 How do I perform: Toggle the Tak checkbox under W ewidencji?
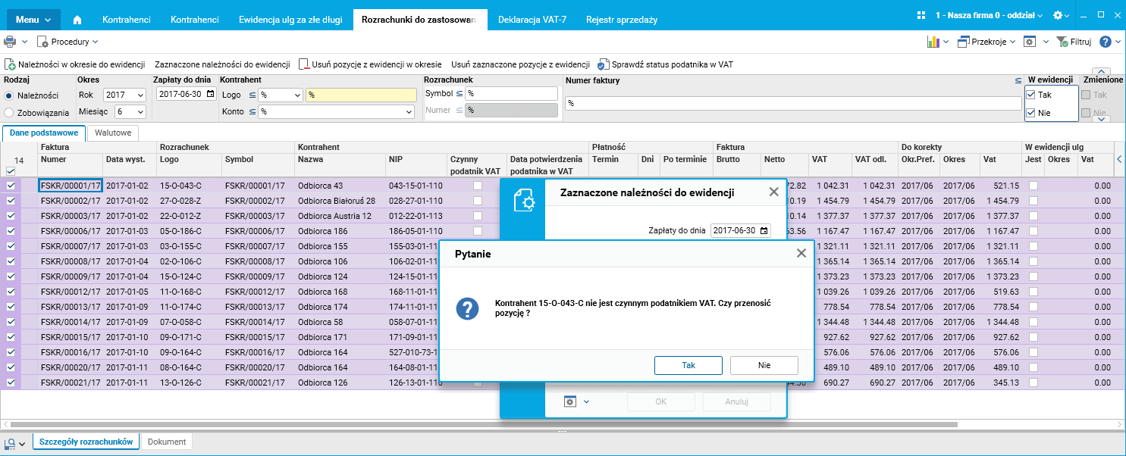point(1030,95)
